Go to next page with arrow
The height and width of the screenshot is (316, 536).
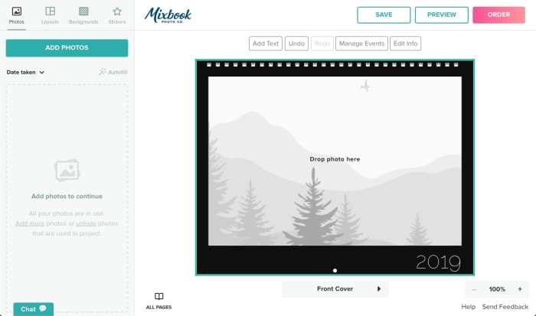[378, 289]
